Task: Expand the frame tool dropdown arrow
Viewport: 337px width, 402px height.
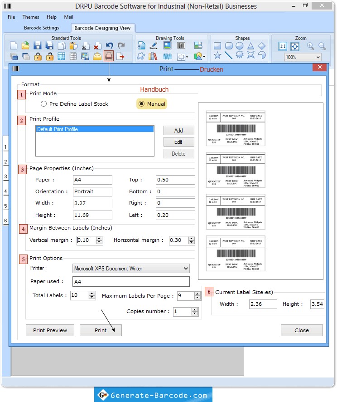Action: (187, 57)
